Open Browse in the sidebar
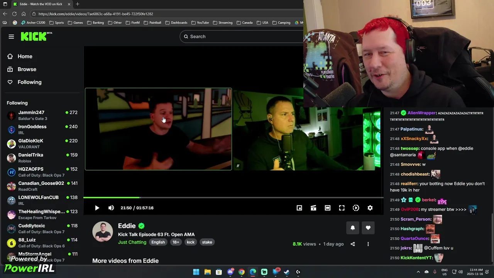 [27, 69]
